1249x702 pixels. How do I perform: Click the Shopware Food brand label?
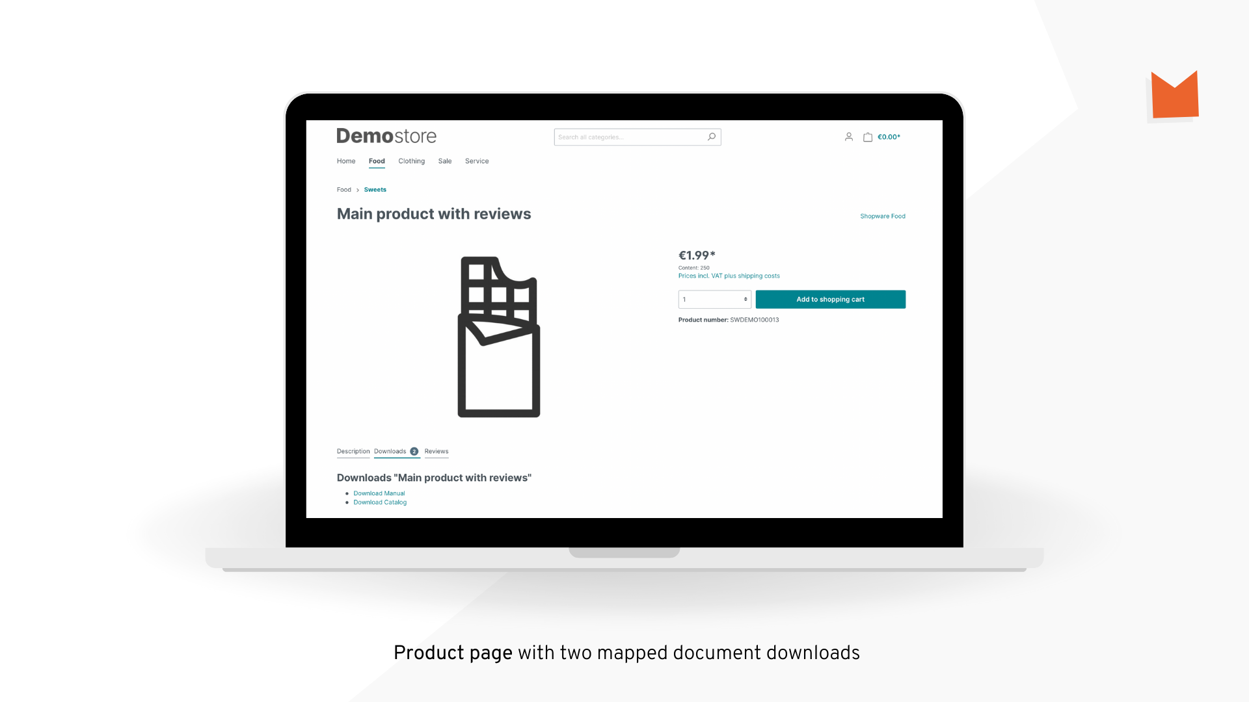(x=883, y=216)
